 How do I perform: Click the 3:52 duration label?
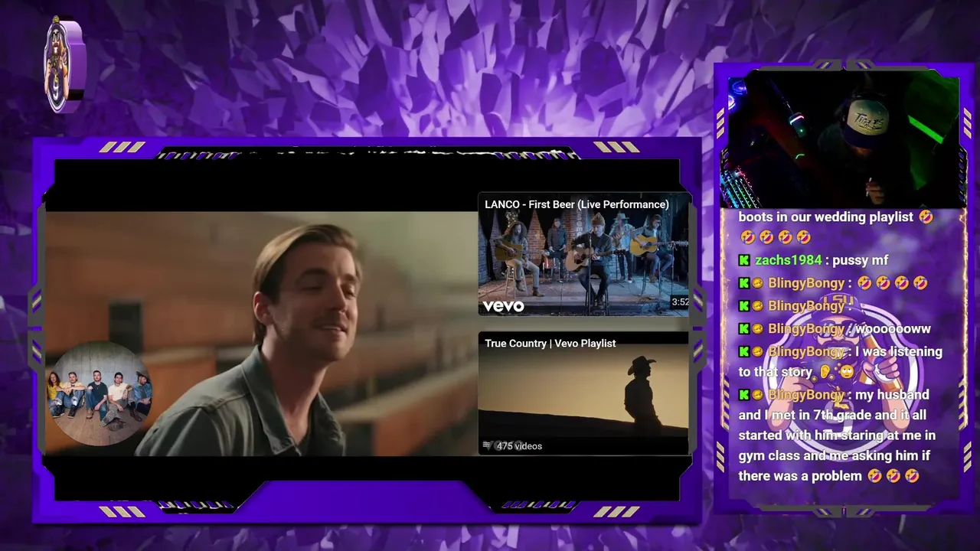(680, 302)
